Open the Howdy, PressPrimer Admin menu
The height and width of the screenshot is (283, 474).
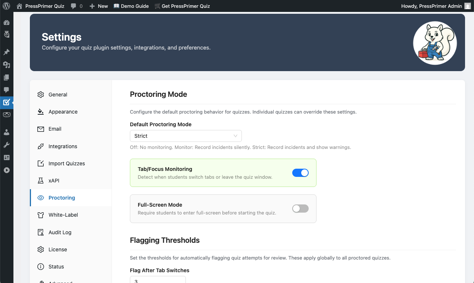(x=436, y=6)
